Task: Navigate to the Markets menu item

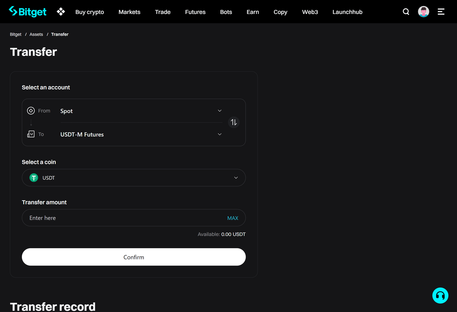Action: click(129, 12)
